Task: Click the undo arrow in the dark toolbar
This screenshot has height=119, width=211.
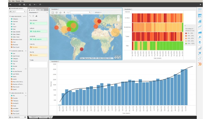Action: pyautogui.click(x=10, y=5)
